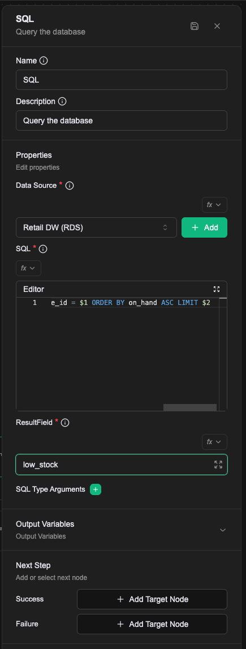Screen dimensions: 246x649
Task: Add Target Node for Success
Action: pos(152,599)
